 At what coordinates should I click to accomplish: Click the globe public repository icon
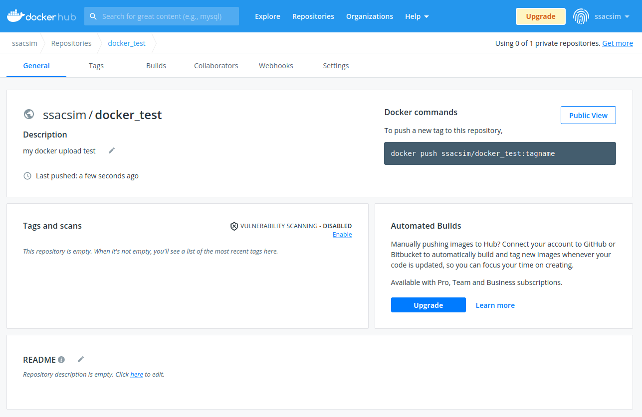click(x=29, y=115)
